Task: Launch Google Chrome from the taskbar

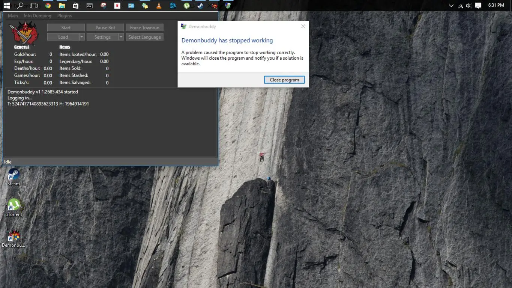Action: point(48,6)
